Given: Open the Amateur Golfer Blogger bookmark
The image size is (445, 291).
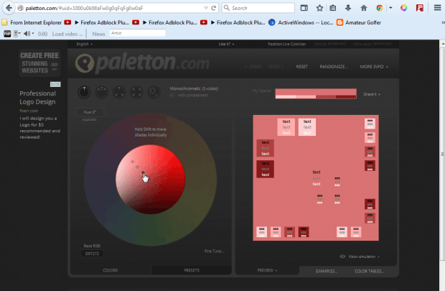Looking at the screenshot, I should click(359, 22).
